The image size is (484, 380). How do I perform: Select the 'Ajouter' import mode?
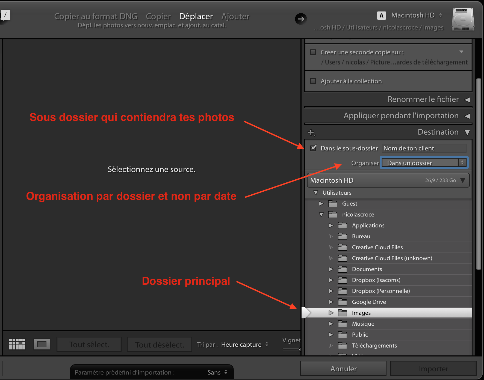pos(235,16)
